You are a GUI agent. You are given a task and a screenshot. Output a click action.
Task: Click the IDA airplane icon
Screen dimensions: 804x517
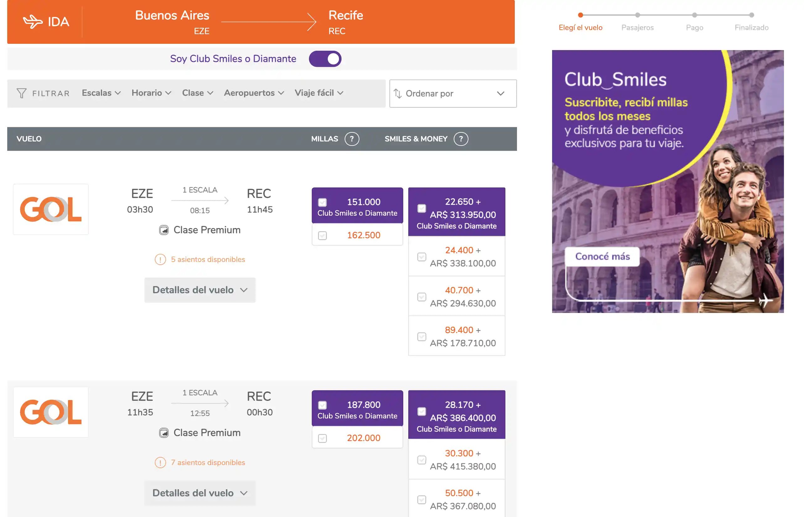(x=33, y=22)
